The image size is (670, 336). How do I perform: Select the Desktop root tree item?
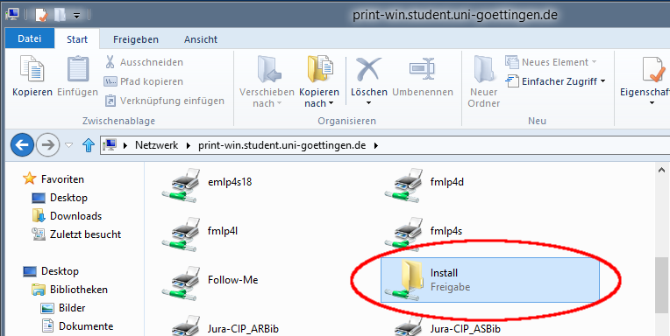[x=60, y=271]
